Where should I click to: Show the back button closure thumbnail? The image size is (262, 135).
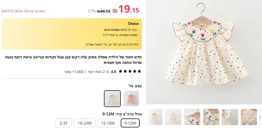[x=249, y=117]
